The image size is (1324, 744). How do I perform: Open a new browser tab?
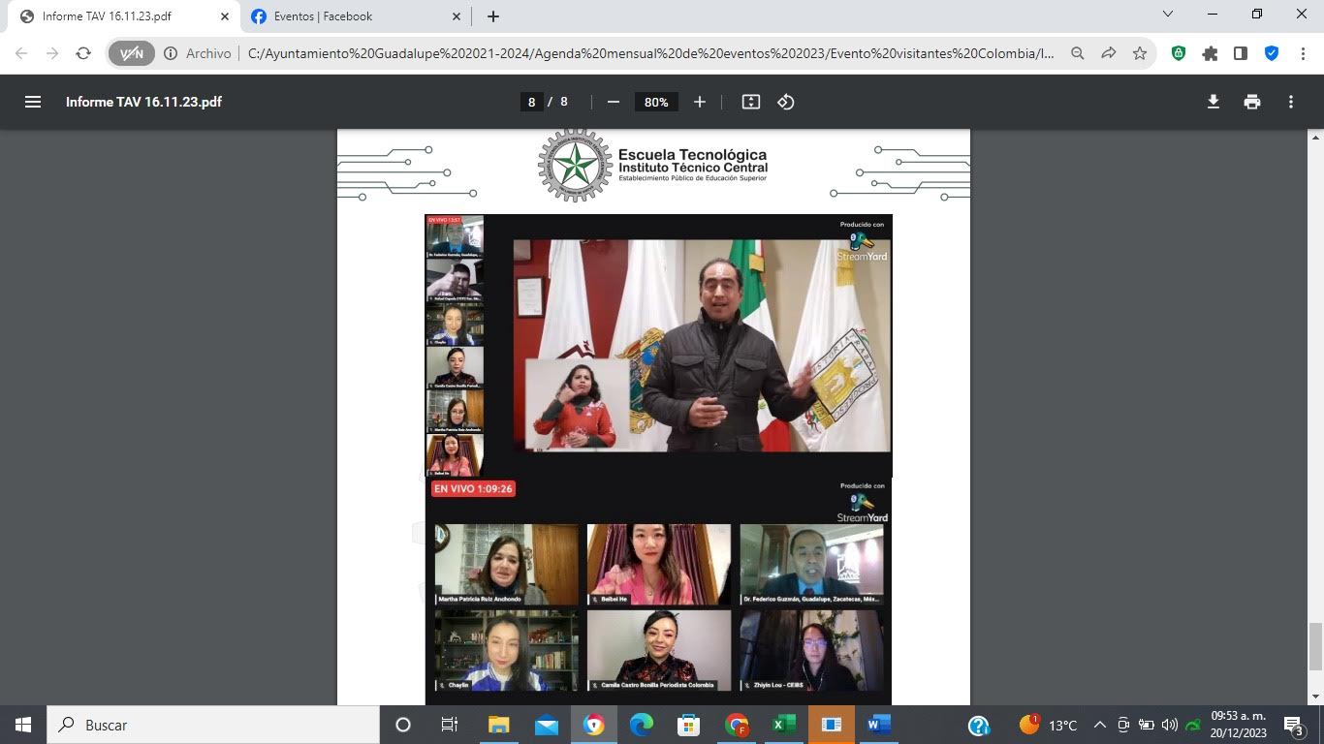coord(493,16)
